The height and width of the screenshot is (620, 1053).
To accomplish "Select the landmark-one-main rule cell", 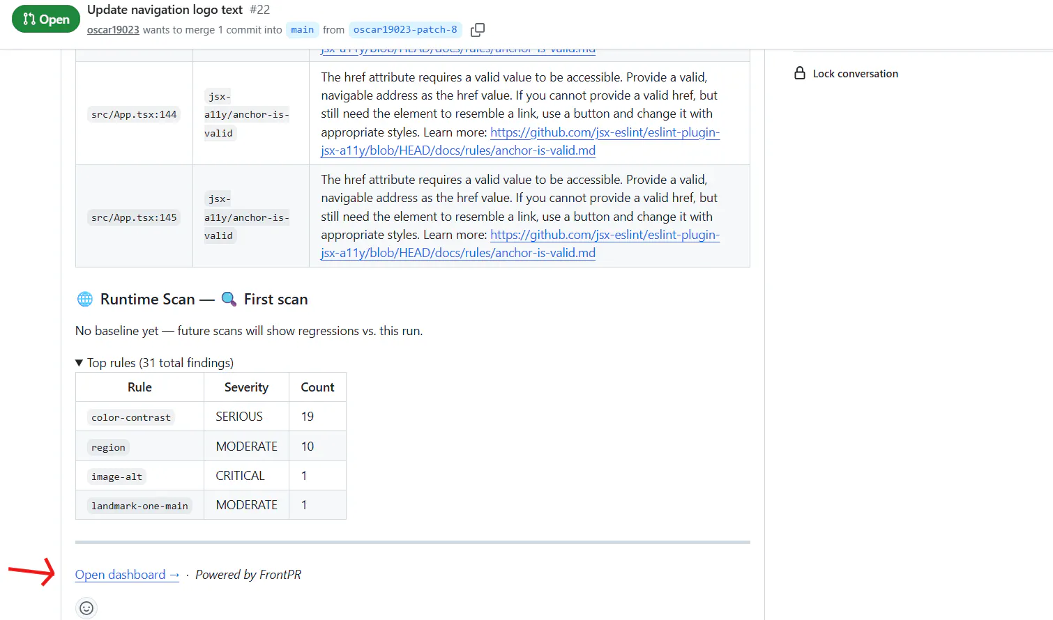I will [x=139, y=506].
